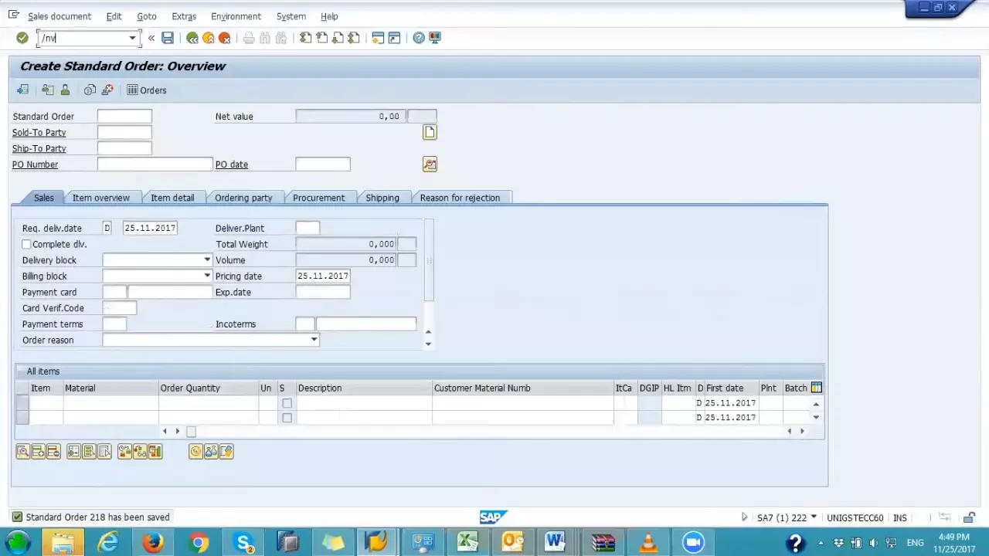Click the Delete Item icon in the items toolbar
989x556 pixels.
[x=53, y=451]
